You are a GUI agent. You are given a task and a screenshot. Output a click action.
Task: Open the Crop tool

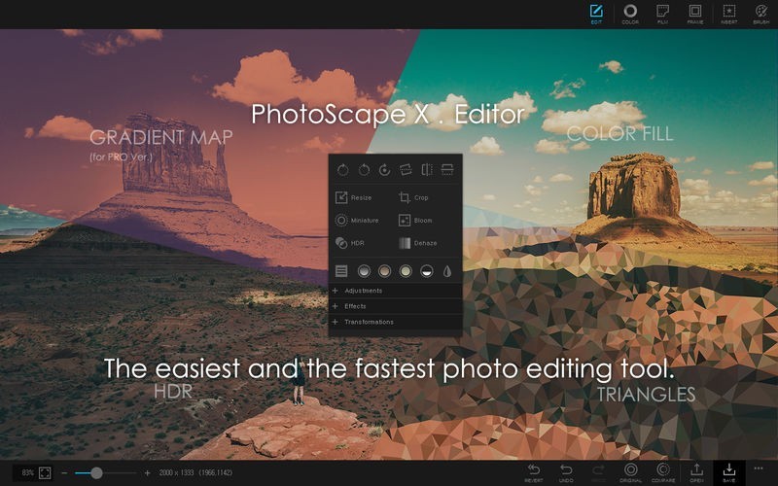(414, 197)
